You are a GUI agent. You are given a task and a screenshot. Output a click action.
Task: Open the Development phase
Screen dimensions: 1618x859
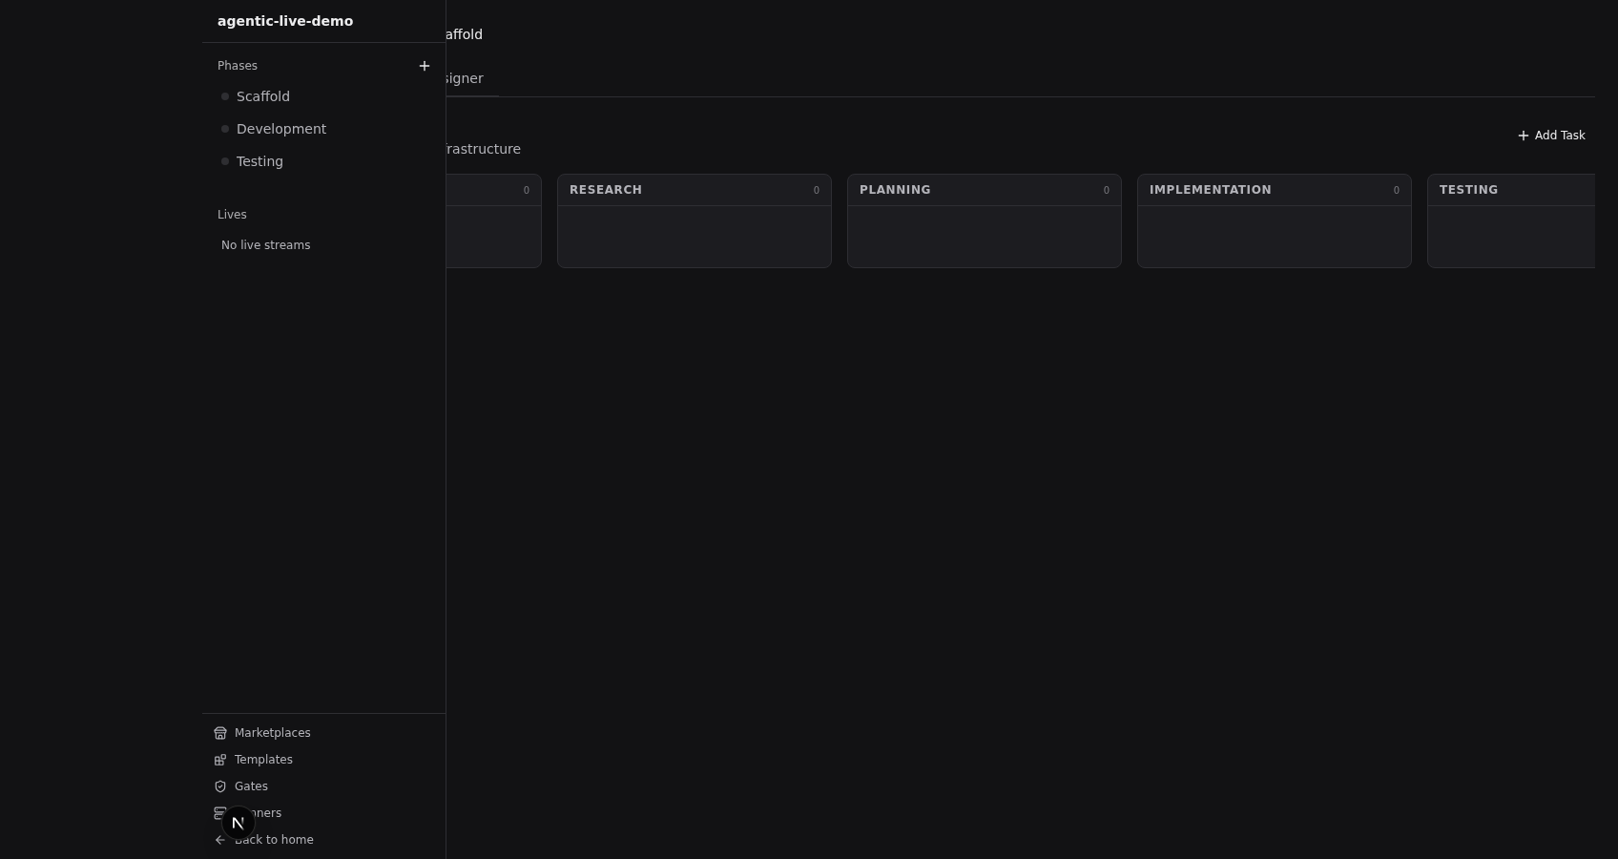(280, 129)
